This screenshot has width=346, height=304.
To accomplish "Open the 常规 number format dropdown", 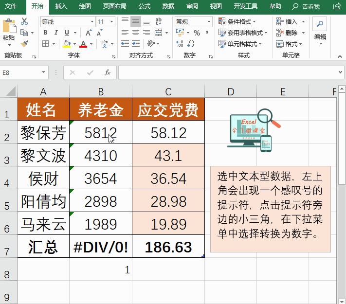I will click(x=209, y=21).
